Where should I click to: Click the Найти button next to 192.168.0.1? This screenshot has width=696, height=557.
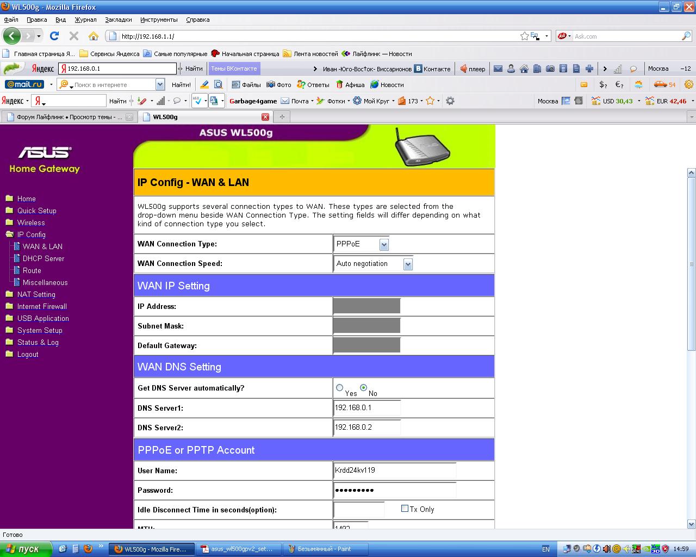pyautogui.click(x=194, y=69)
